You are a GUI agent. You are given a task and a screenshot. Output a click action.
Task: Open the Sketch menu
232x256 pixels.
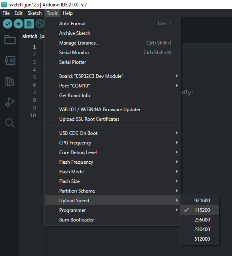(x=34, y=13)
